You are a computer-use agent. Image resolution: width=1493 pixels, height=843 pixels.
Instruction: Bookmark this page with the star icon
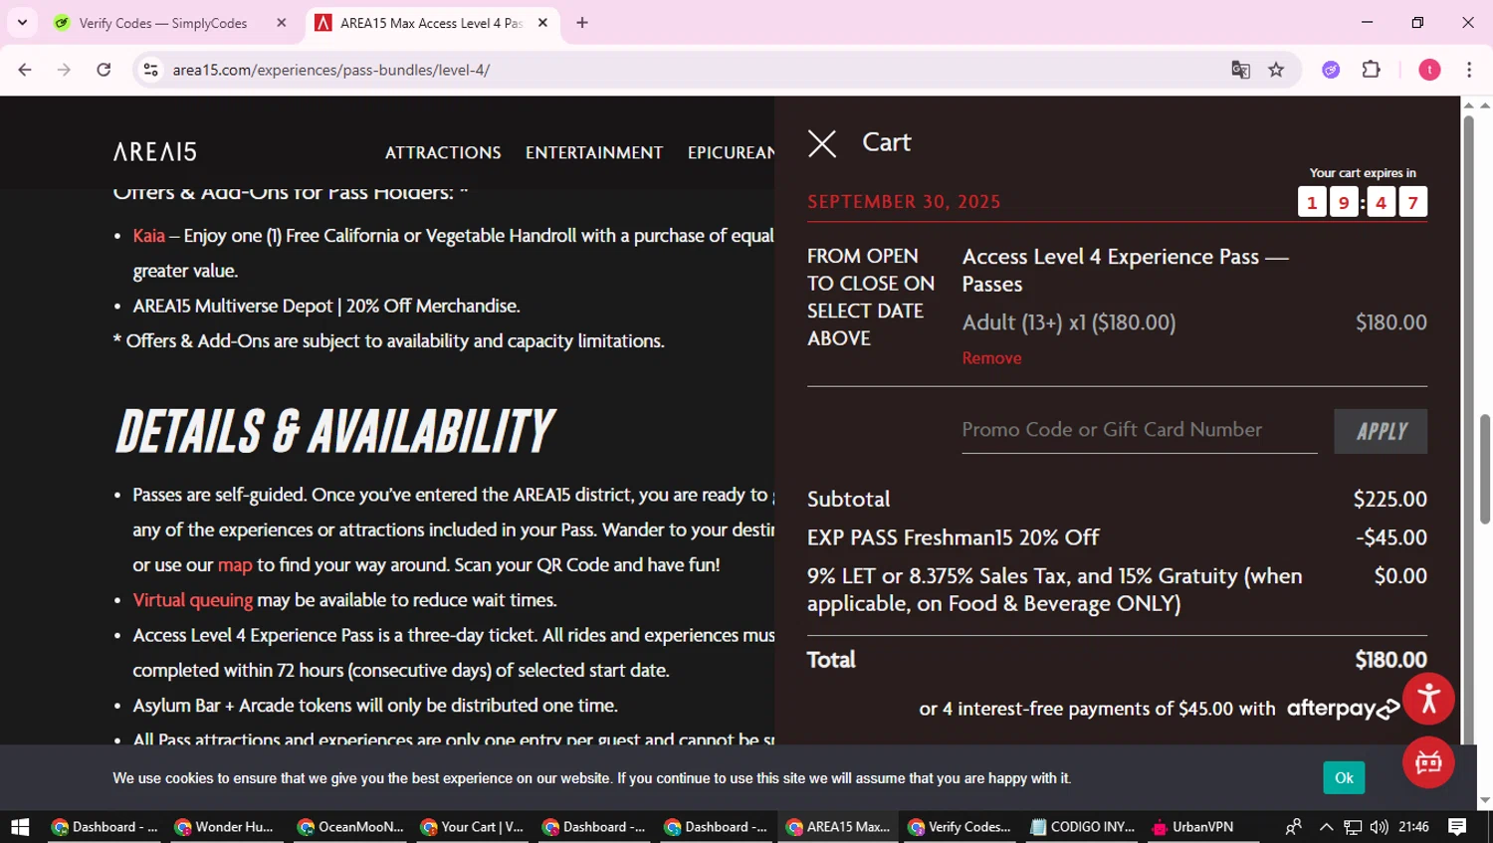click(1276, 70)
